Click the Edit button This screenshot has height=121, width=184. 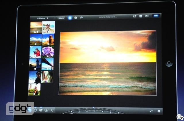coord(156,16)
